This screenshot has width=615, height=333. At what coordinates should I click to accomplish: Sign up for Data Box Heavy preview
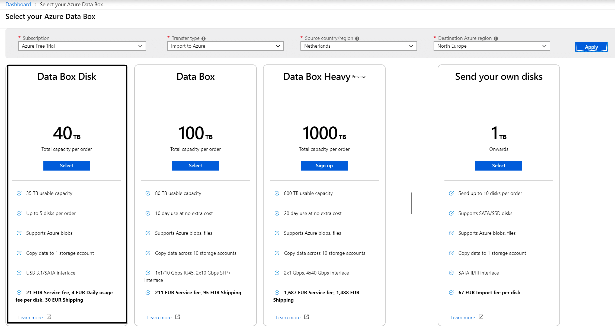(x=324, y=165)
